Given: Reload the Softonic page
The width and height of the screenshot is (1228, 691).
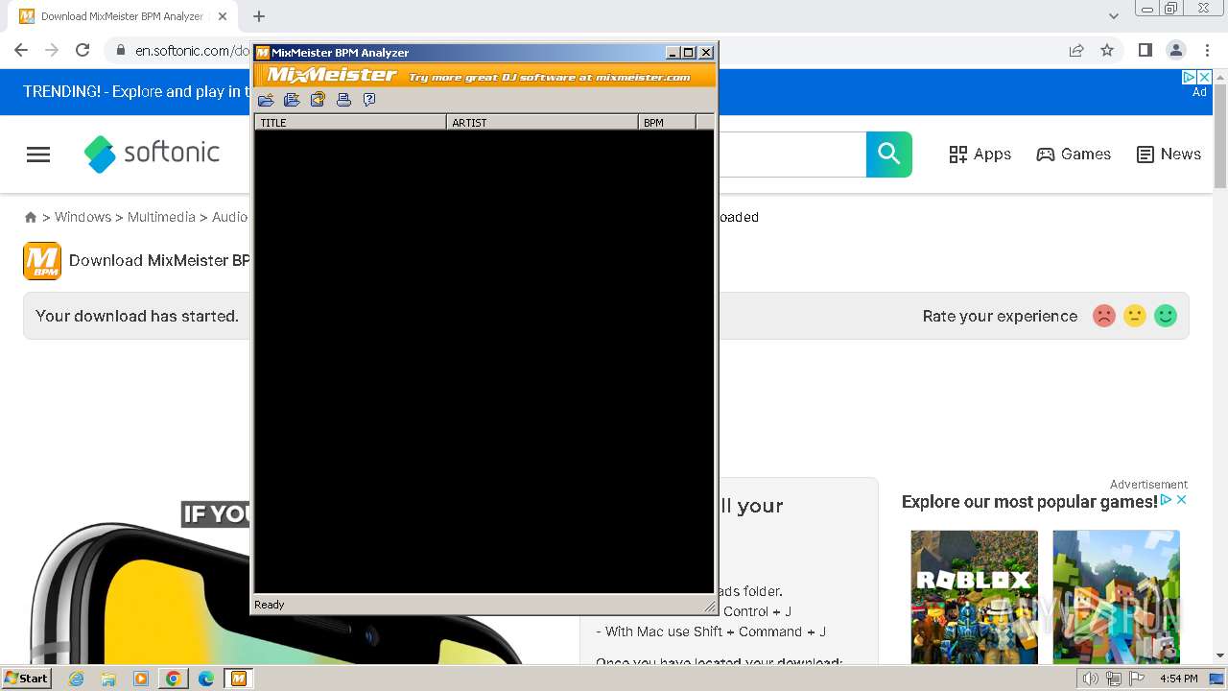Looking at the screenshot, I should tap(83, 50).
